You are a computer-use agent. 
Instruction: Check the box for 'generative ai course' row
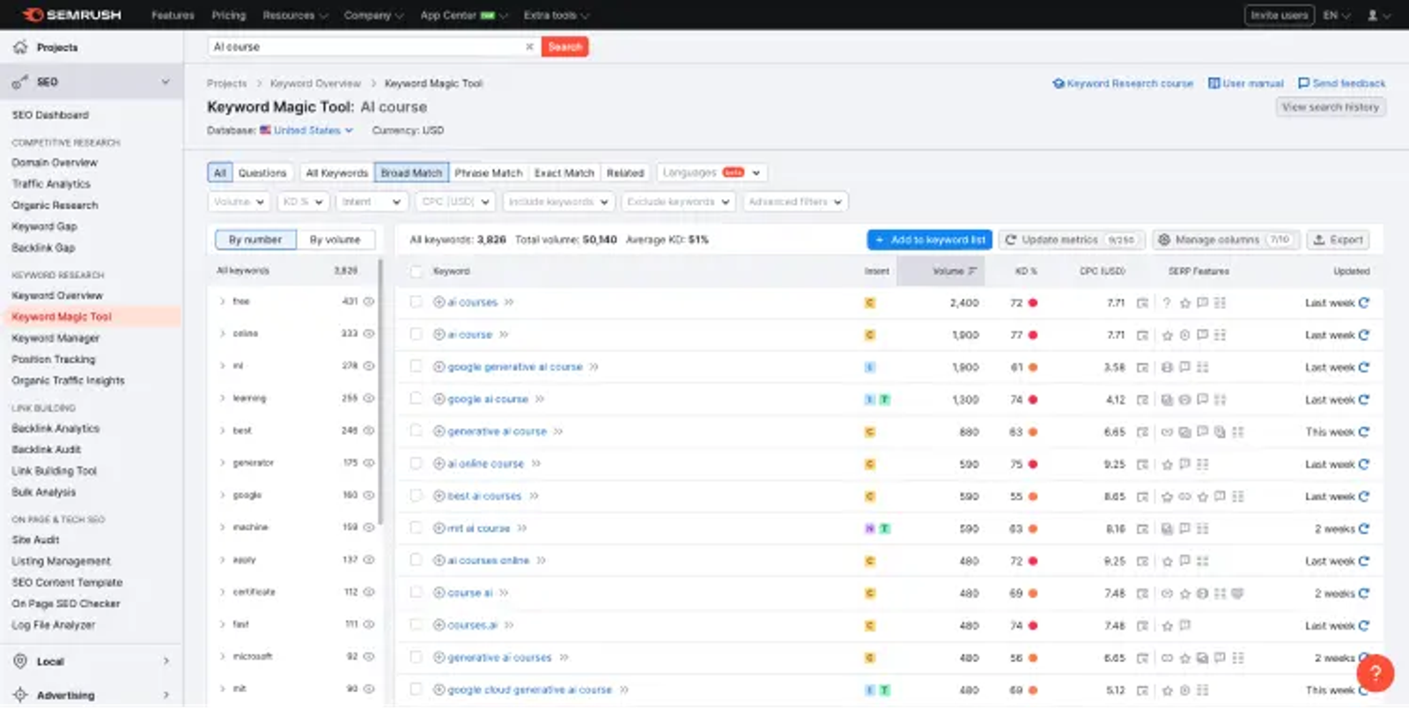click(x=416, y=431)
